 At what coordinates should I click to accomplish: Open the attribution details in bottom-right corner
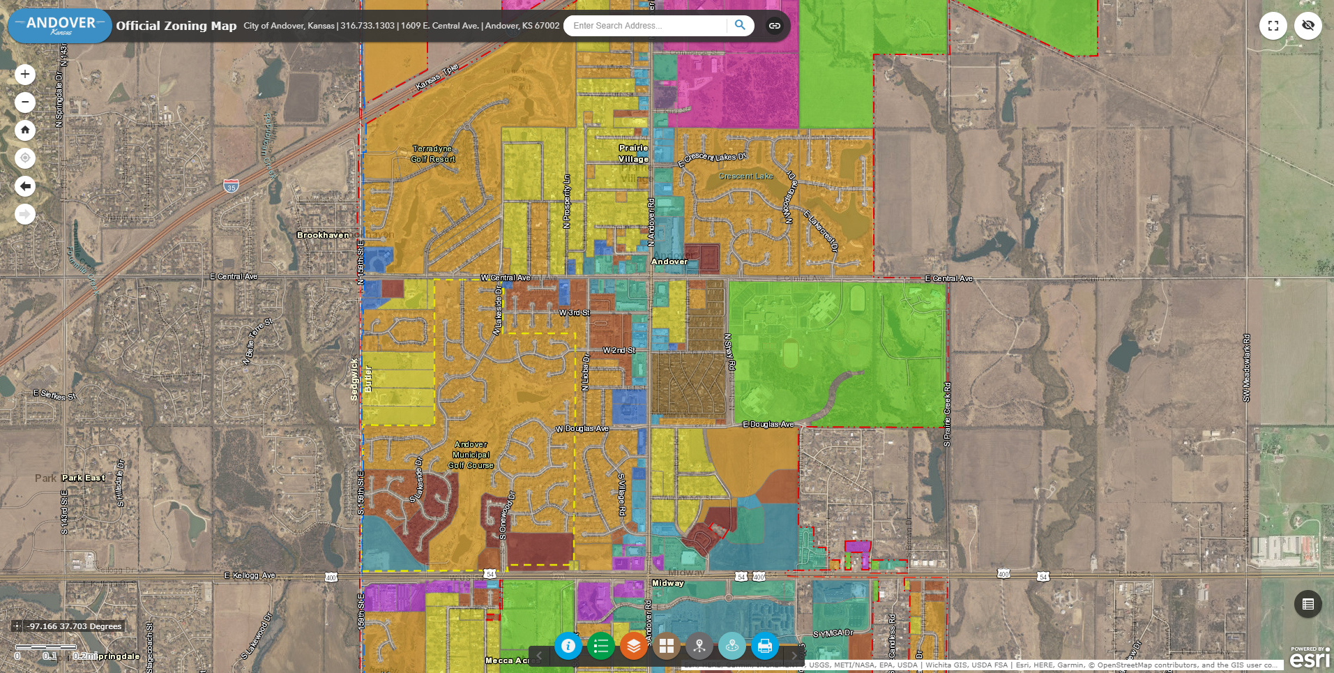[1309, 604]
